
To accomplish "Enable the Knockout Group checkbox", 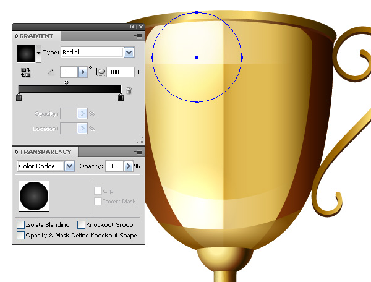I will click(81, 224).
